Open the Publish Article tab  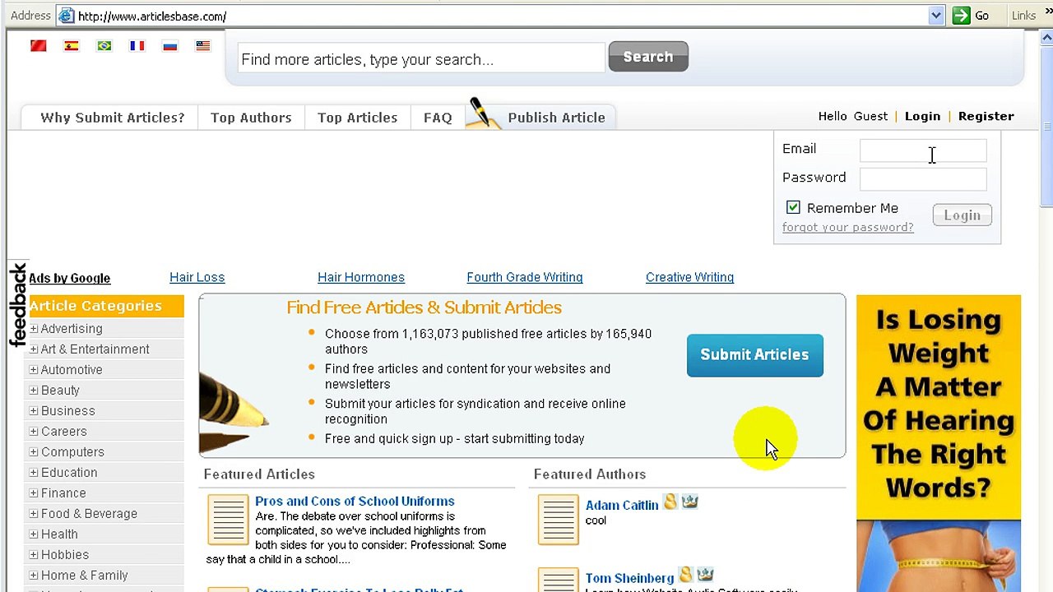(x=556, y=118)
